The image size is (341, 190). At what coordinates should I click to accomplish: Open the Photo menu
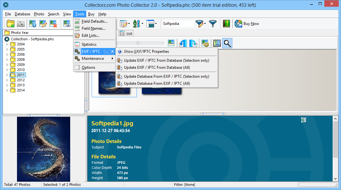pyautogui.click(x=39, y=14)
